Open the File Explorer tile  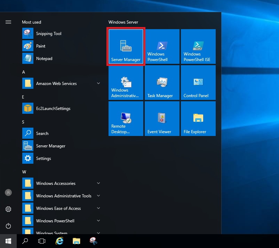pos(198,119)
